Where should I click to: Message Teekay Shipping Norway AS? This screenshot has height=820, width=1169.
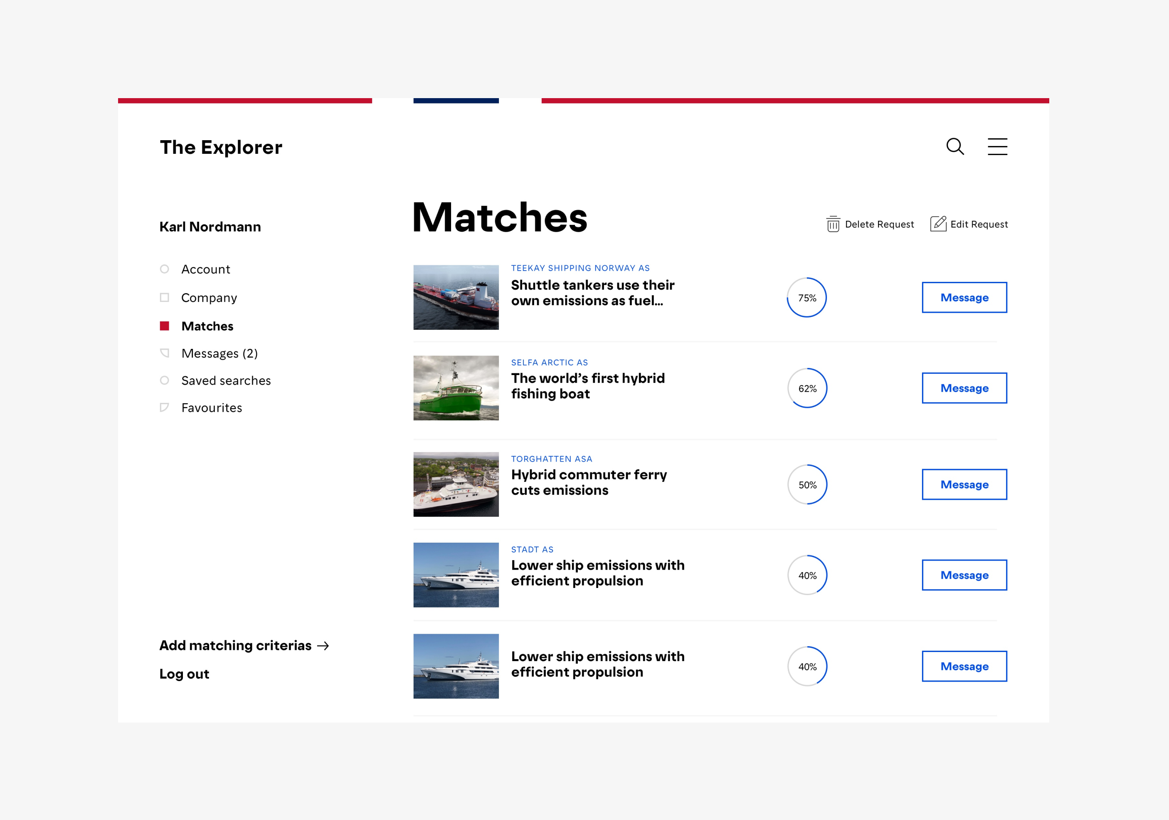[x=964, y=297]
